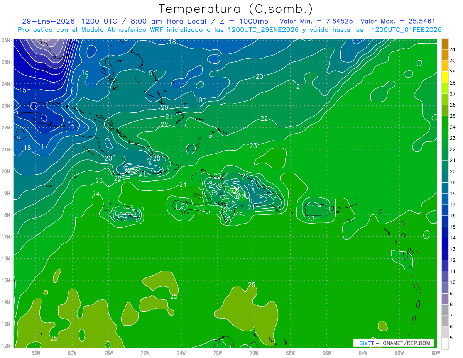Click the white swatch below 5 on scale
Image resolution: width=463 pixels, height=358 pixels.
pos(445,343)
